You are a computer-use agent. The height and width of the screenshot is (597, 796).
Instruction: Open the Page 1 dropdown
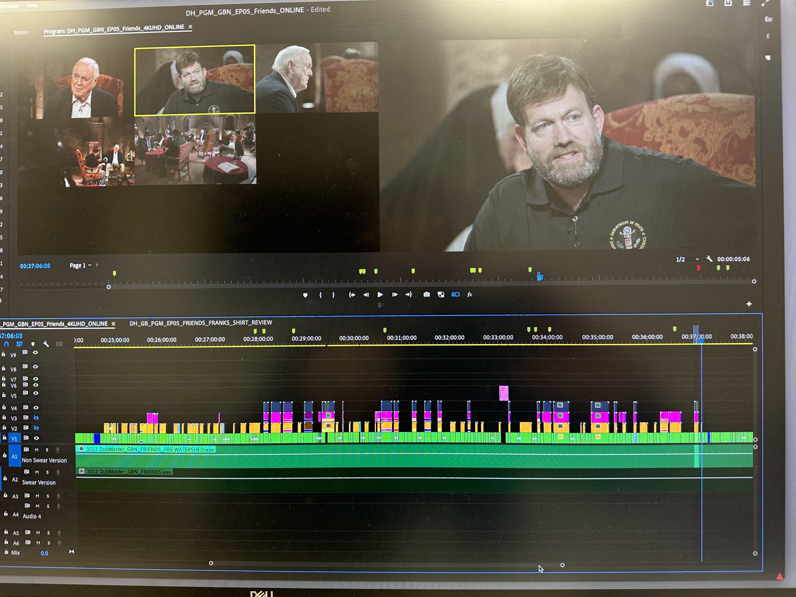click(81, 266)
